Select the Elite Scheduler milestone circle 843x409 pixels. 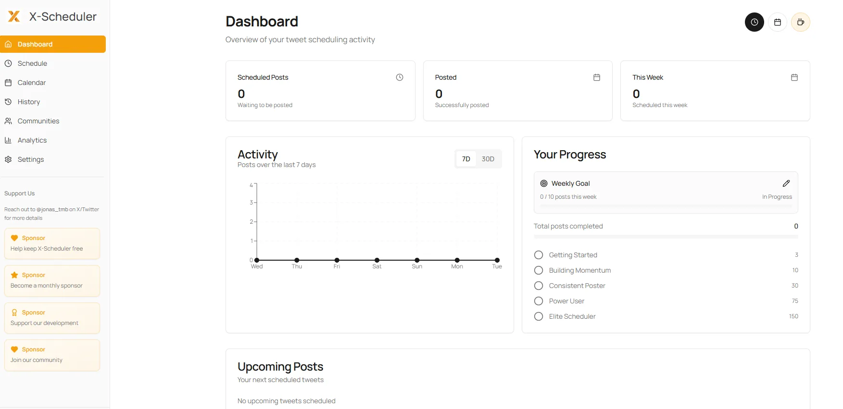(x=539, y=316)
